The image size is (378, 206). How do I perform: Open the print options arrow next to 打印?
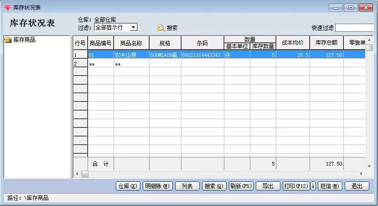pos(313,186)
